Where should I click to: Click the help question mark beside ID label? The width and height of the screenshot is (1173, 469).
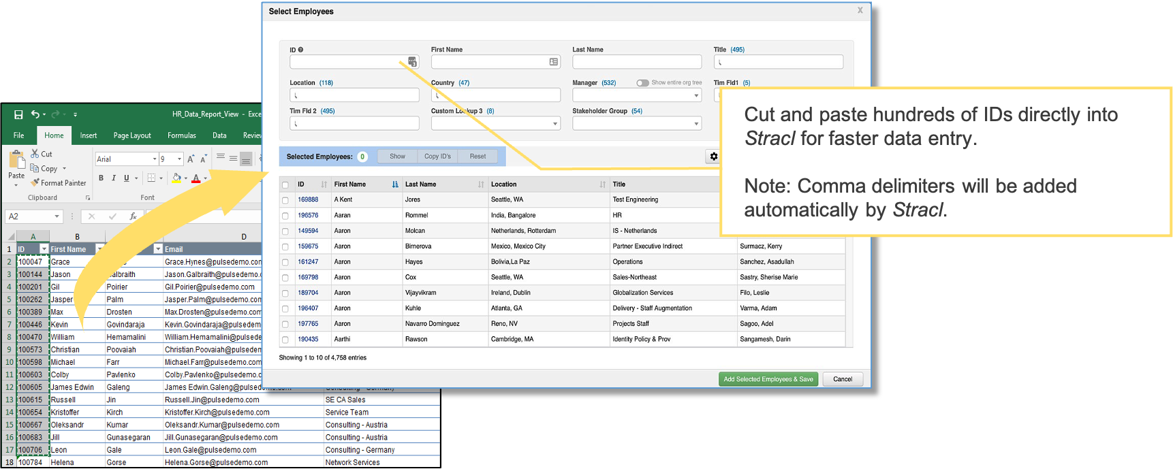tap(300, 50)
